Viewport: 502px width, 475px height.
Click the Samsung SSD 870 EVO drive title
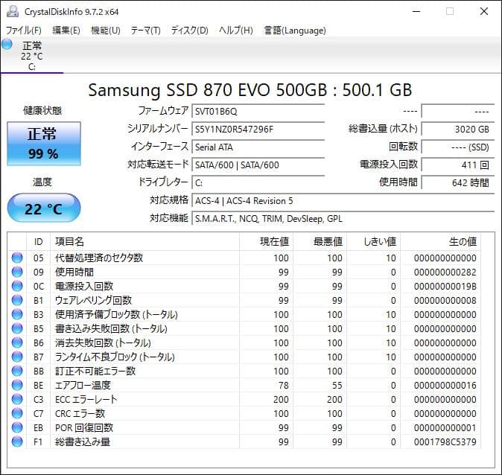[x=250, y=90]
